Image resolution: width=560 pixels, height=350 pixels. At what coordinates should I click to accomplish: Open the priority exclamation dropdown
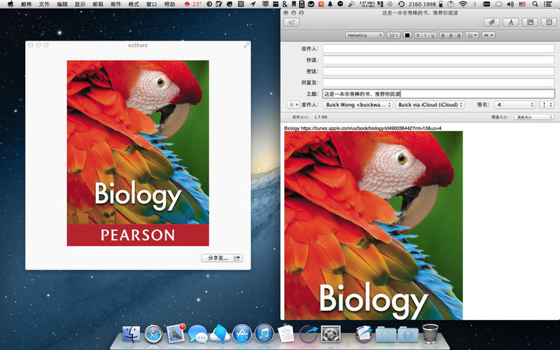click(547, 104)
